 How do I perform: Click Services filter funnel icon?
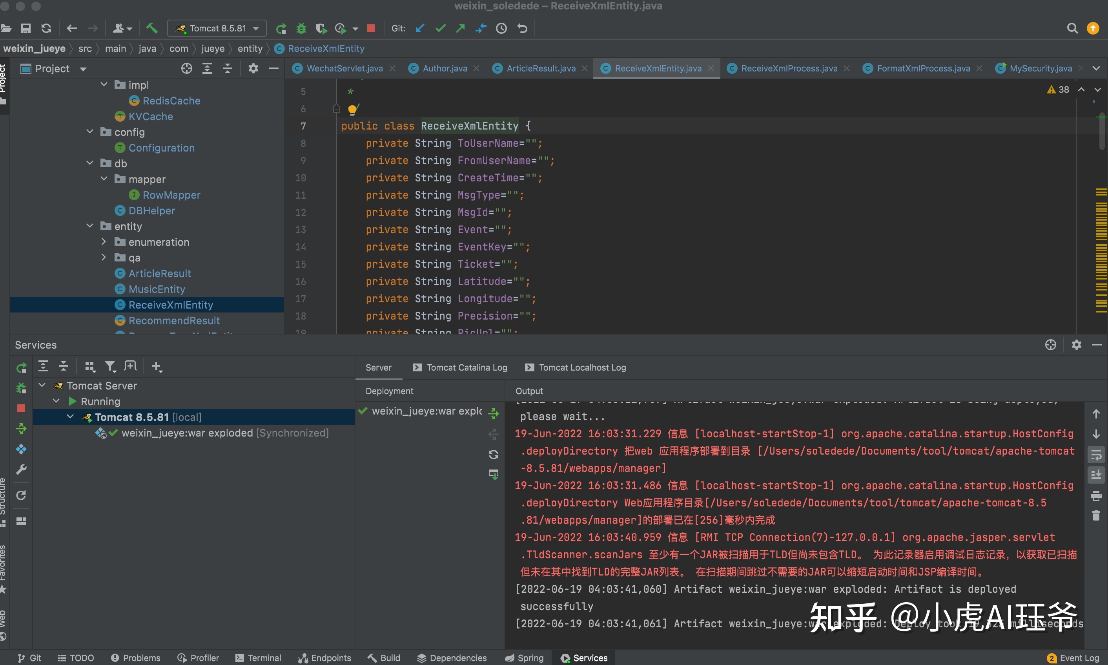click(110, 367)
